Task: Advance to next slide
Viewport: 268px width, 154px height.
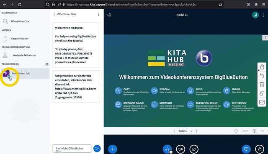Action: point(196,131)
